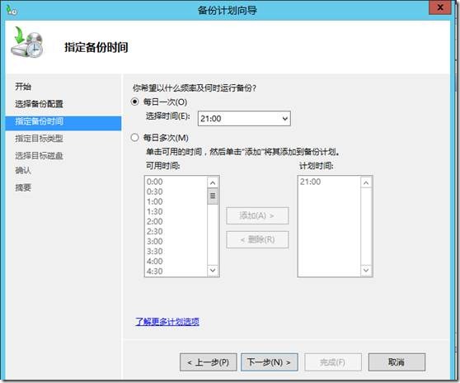This screenshot has height=383, width=460.
Task: Select 0:00 in the available times list
Action: 155,182
